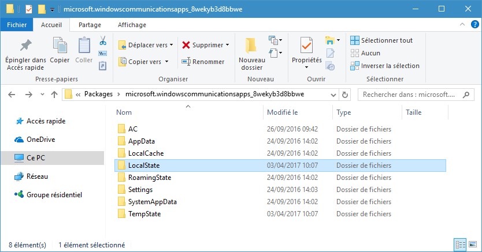Switch to details view in status bar

pyautogui.click(x=460, y=245)
